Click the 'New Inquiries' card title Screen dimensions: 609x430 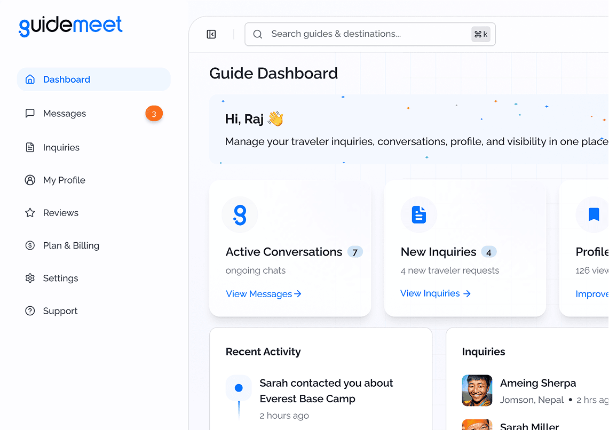439,252
